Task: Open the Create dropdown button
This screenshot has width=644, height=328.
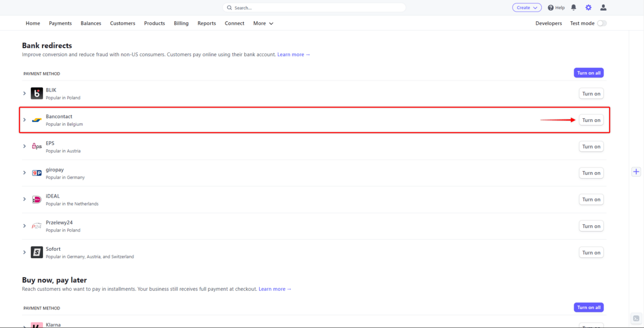Action: (527, 7)
